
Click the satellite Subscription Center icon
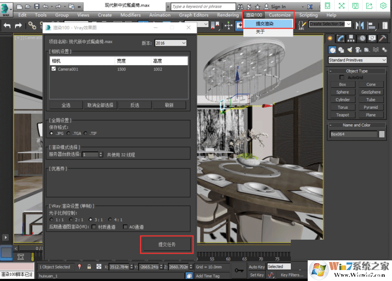[249, 7]
